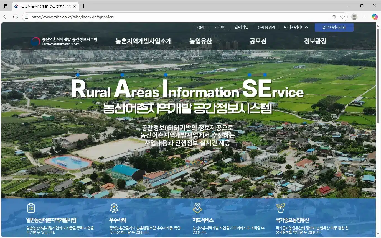Viewport: 381px width, 238px height.
Task: Click the map pin icon above 지도서비스
Action: (x=197, y=208)
